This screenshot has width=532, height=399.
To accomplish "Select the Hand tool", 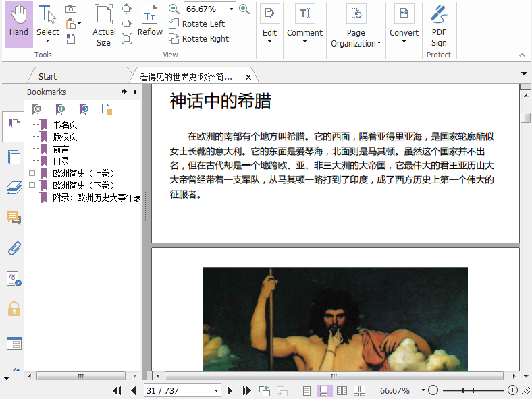I will 19,22.
